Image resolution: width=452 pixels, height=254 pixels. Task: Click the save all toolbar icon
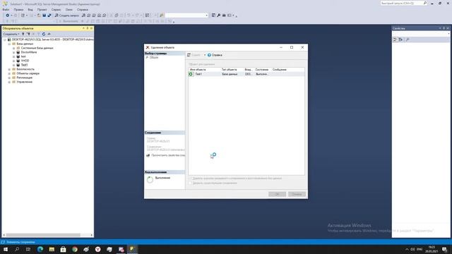[x=49, y=16]
